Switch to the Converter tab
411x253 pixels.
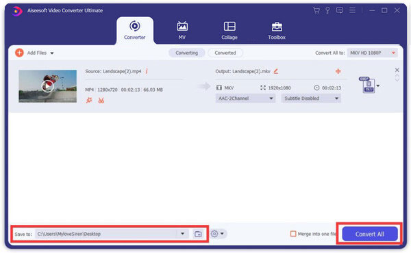(135, 30)
